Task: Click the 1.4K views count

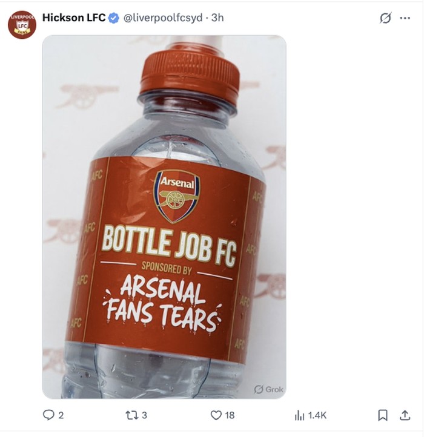Action: click(x=317, y=415)
